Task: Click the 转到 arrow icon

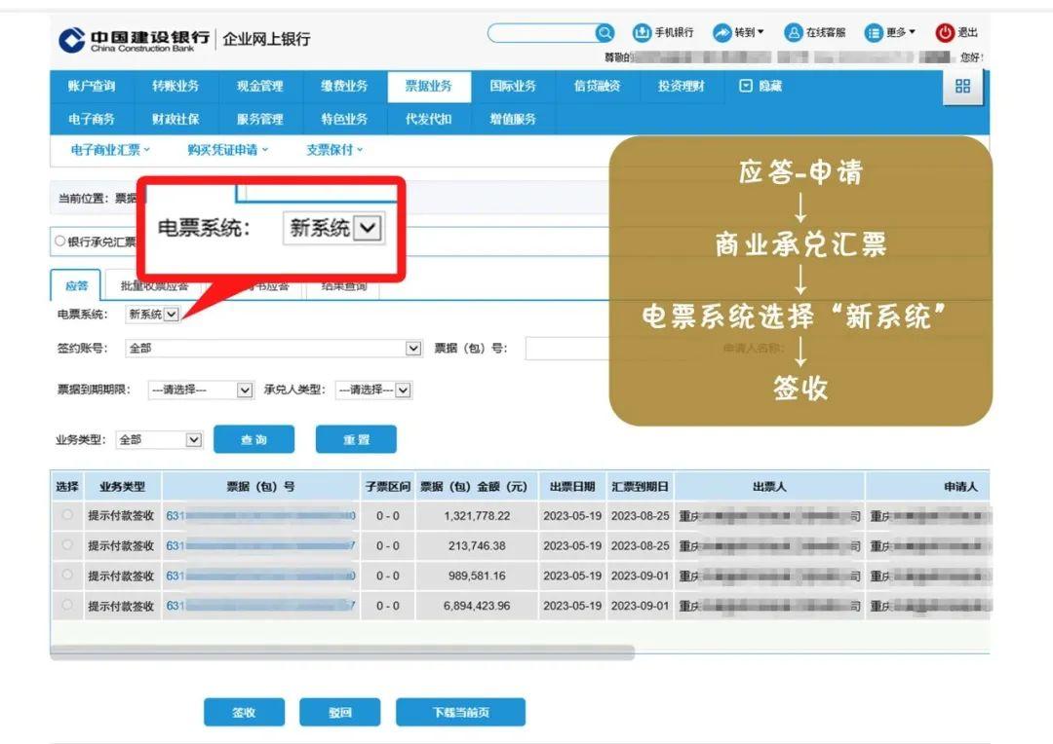Action: coord(721,32)
